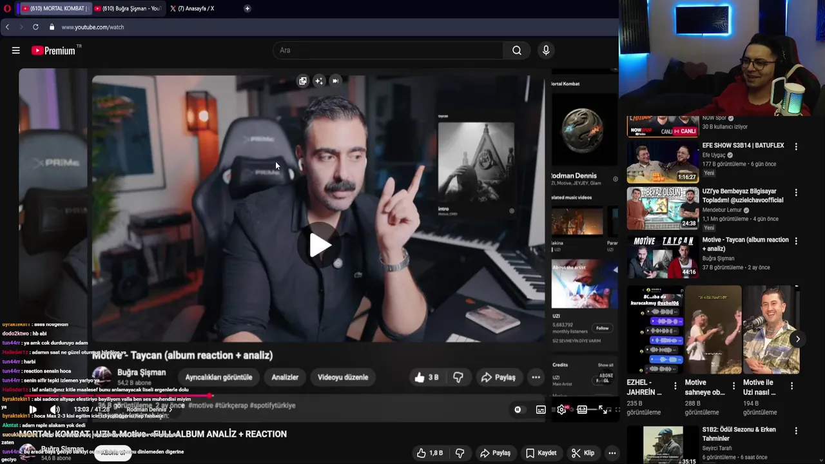Open Buğra Şişman channel name link
Viewport: 825px width, 464px height.
click(141, 372)
